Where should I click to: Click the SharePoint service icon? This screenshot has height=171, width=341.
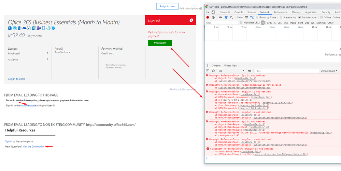[x=19, y=28]
